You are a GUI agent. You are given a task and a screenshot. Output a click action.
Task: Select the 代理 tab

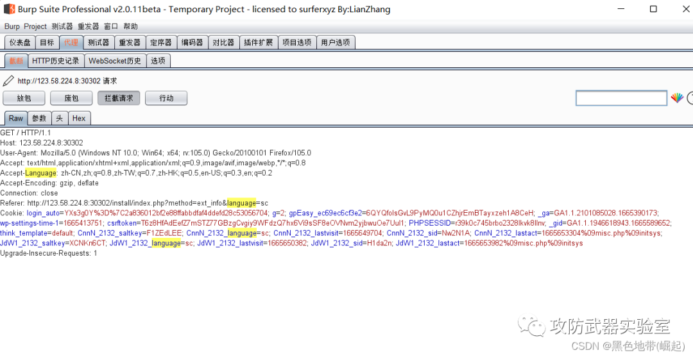click(71, 43)
